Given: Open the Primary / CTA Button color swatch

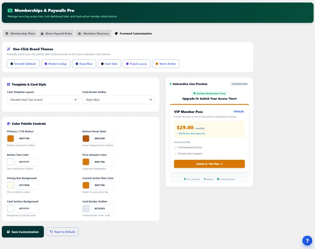Looking at the screenshot, I should pos(10,139).
